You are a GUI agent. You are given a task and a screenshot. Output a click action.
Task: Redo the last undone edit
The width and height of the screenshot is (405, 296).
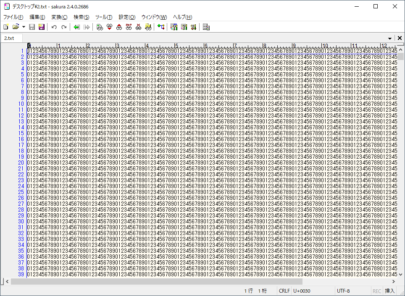(x=64, y=27)
